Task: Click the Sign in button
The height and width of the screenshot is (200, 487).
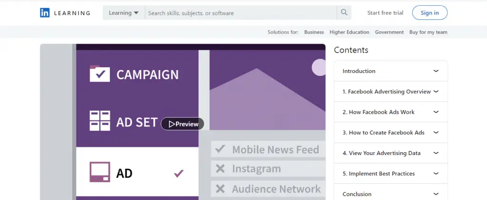Action: click(429, 13)
